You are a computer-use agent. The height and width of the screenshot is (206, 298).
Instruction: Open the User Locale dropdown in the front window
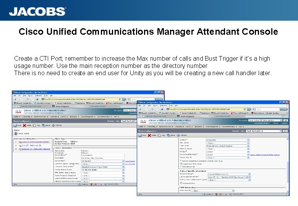(228, 146)
